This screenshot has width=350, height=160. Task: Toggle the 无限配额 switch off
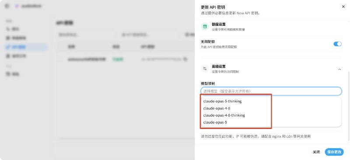coord(337,44)
